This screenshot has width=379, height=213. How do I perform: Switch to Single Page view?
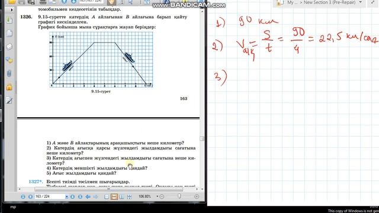(107, 197)
